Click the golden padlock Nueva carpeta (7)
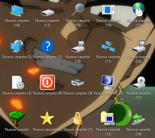Viewport: 155px width, 138px height. click(x=78, y=119)
